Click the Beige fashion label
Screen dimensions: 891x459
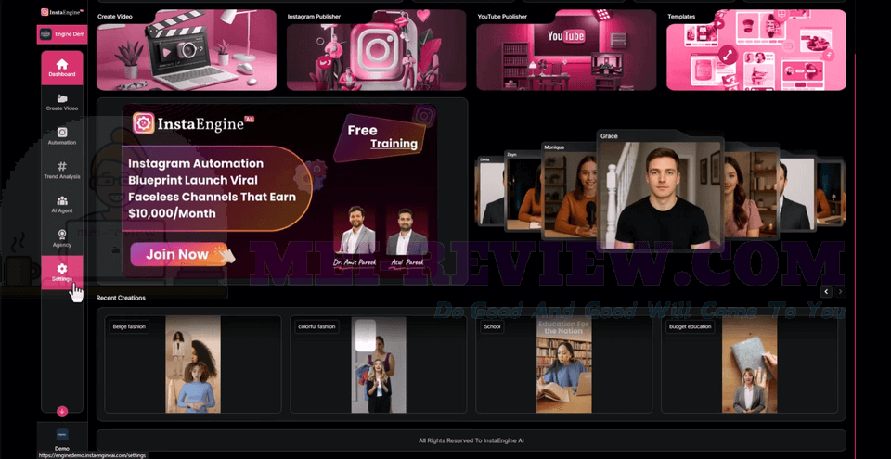[x=129, y=326]
